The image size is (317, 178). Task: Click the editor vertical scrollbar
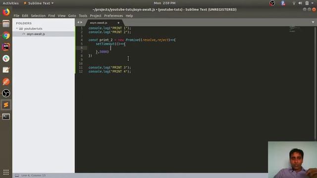pos(315,83)
